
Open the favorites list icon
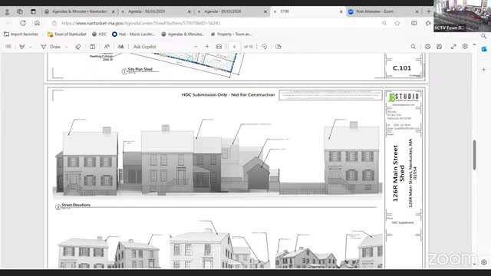pos(428,23)
